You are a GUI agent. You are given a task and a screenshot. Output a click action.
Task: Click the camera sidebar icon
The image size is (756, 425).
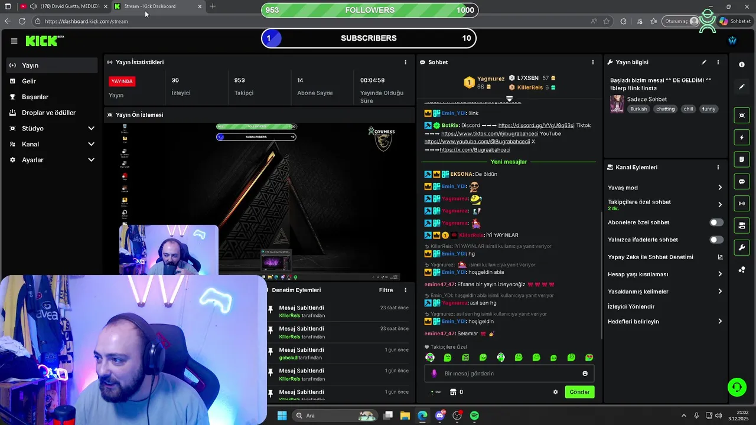pos(742,225)
